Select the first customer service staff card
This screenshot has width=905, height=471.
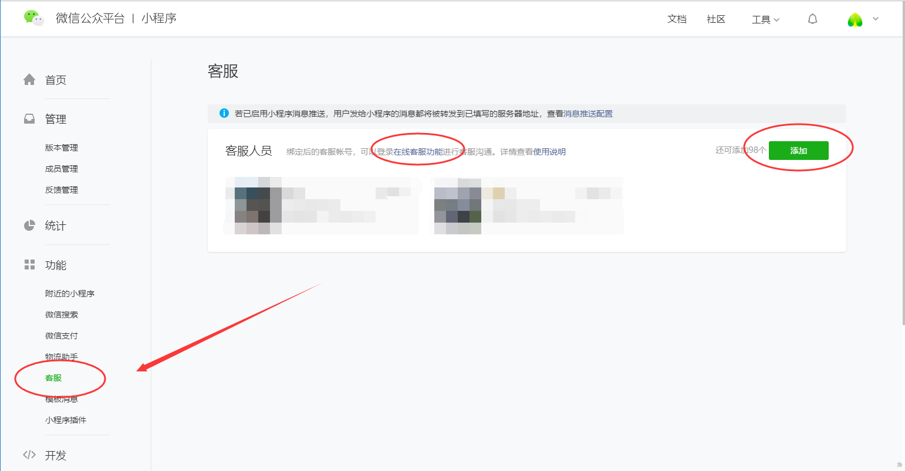pyautogui.click(x=321, y=205)
